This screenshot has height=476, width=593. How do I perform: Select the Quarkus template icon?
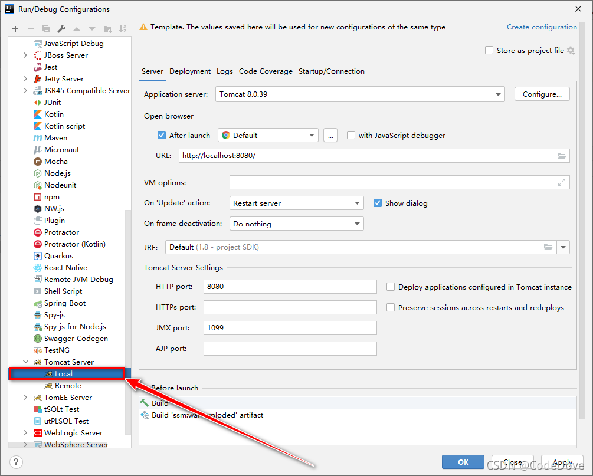click(x=37, y=256)
